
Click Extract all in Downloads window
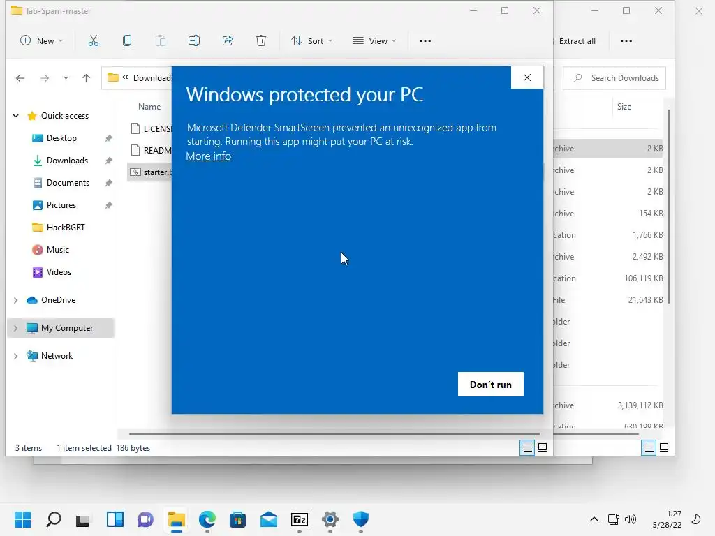click(x=577, y=41)
